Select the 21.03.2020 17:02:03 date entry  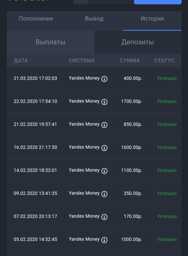pyautogui.click(x=35, y=78)
